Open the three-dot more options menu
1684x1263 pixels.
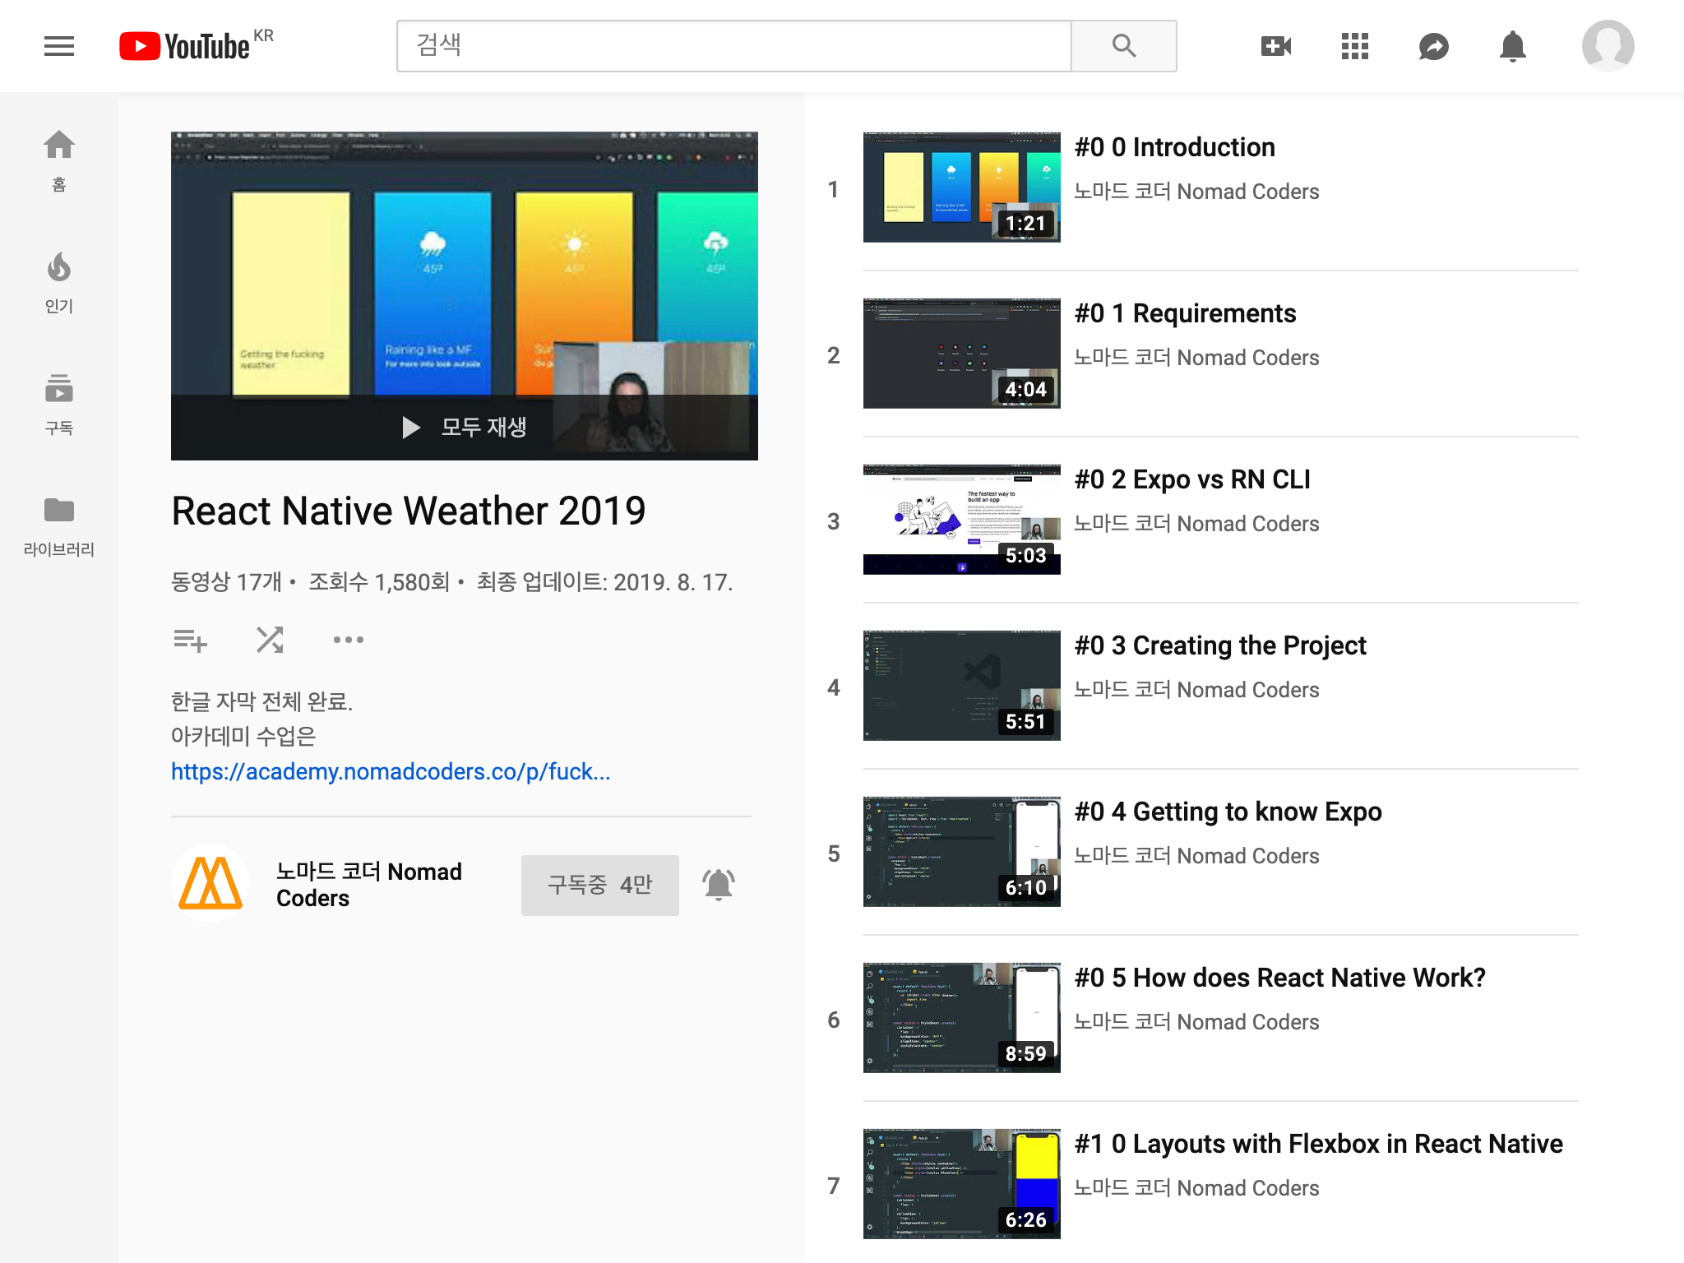[x=348, y=640]
